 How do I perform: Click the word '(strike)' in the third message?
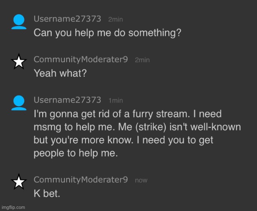tap(151, 127)
